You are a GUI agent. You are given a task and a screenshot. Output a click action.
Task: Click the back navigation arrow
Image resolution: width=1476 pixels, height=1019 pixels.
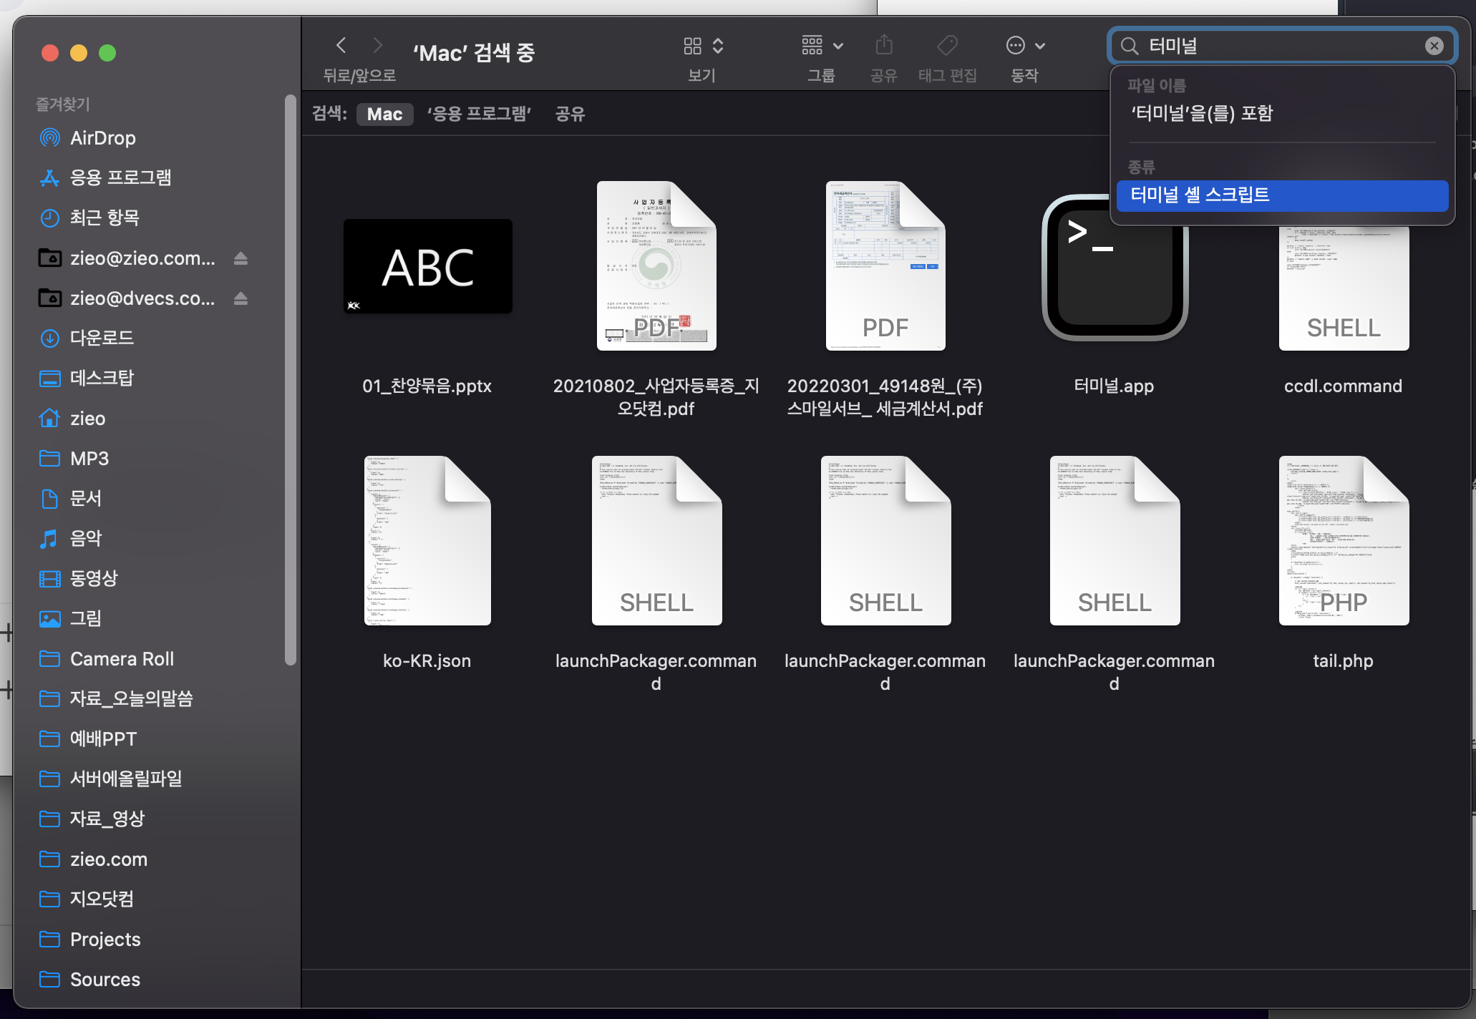point(341,46)
